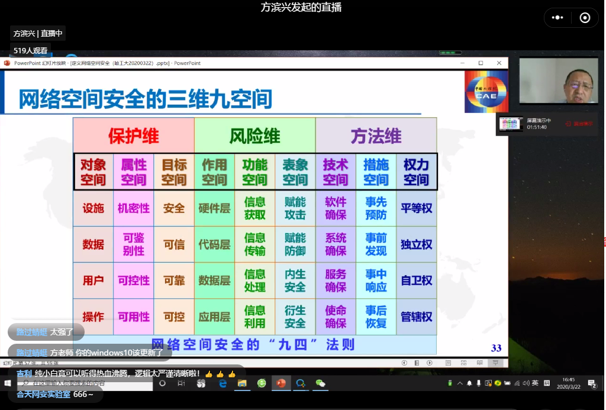Click the Wi-Fi icon in the system tray
606x410 pixels.
pyautogui.click(x=517, y=383)
